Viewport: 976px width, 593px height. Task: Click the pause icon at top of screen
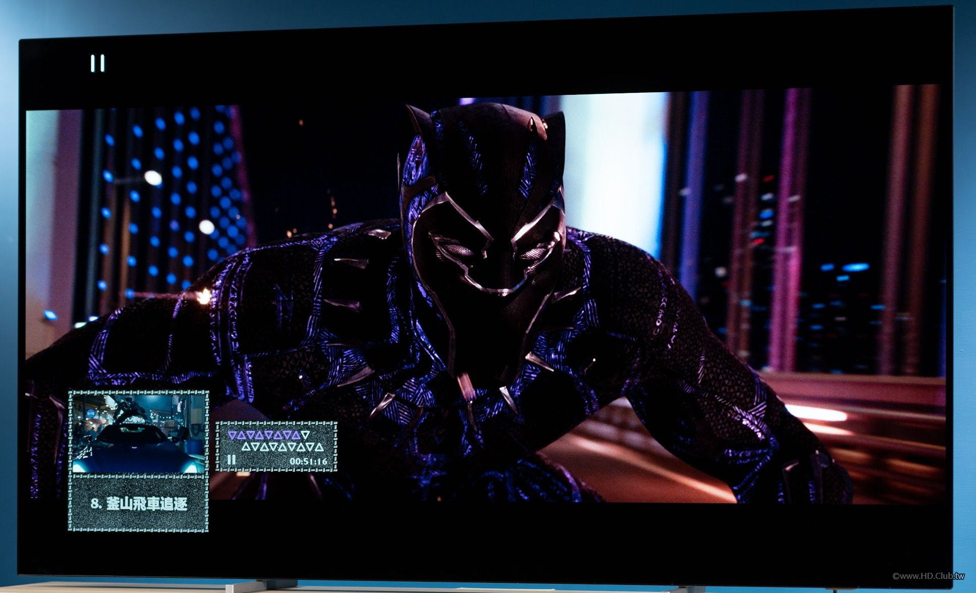pos(97,64)
